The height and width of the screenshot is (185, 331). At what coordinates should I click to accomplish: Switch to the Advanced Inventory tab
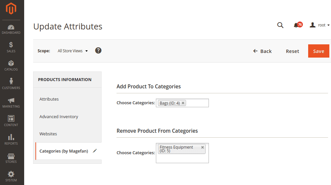[59, 116]
